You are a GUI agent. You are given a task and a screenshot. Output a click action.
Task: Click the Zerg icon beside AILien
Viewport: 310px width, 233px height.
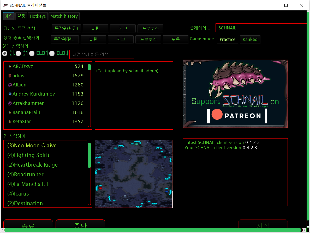pos(10,85)
